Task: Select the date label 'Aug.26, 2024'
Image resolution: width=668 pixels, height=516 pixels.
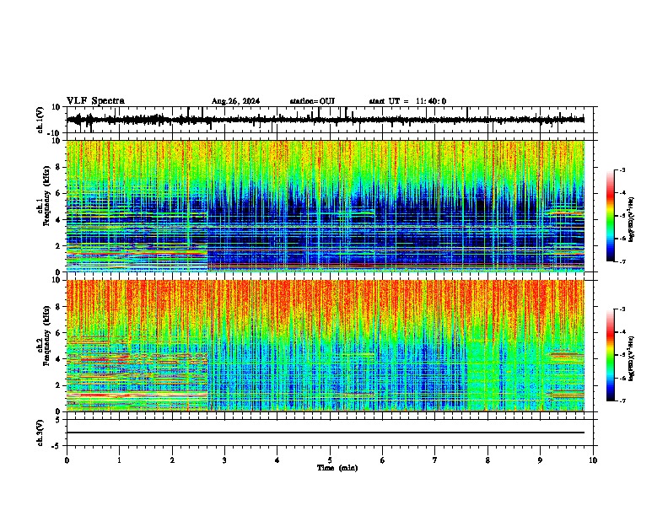Action: (235, 101)
